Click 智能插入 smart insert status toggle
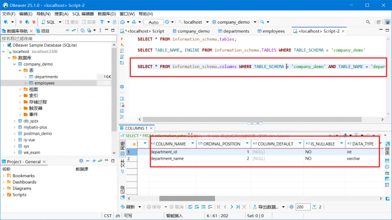 [x=175, y=215]
